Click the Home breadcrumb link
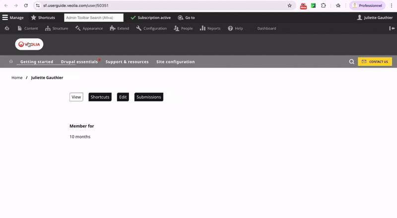The image size is (397, 218). coord(17,77)
